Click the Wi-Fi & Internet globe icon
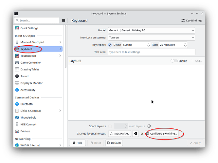The image size is (218, 163). click(x=17, y=145)
